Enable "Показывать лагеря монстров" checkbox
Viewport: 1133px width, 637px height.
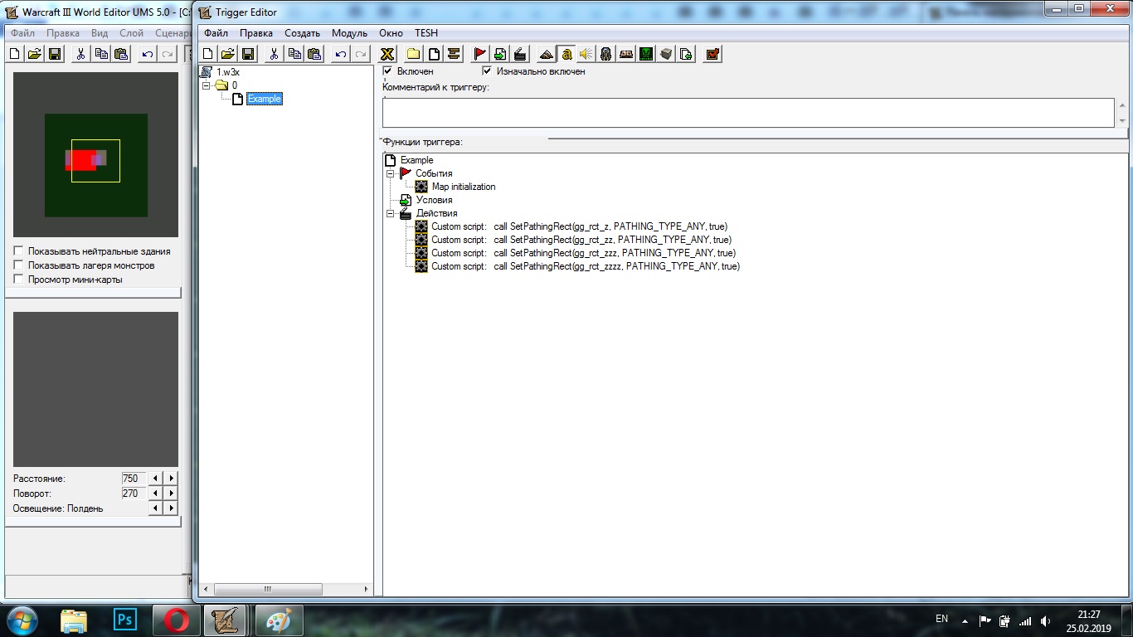coord(19,265)
